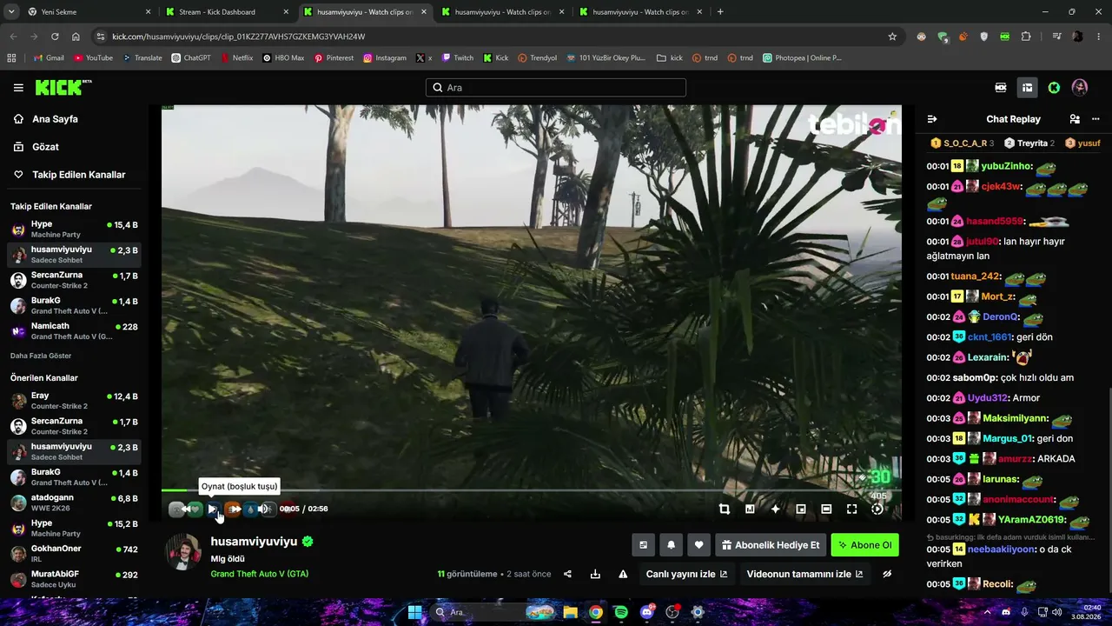Open stream stats bar-chart icon in player

coord(750,509)
